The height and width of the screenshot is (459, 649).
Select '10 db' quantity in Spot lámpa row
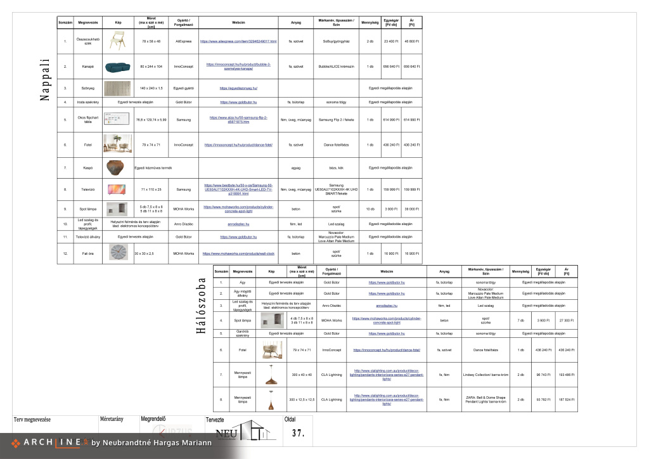pyautogui.click(x=370, y=209)
